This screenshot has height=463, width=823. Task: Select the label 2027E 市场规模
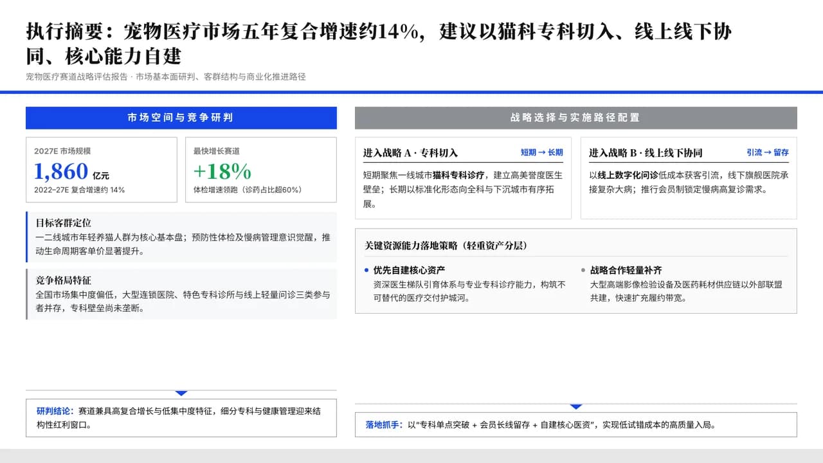[62, 151]
